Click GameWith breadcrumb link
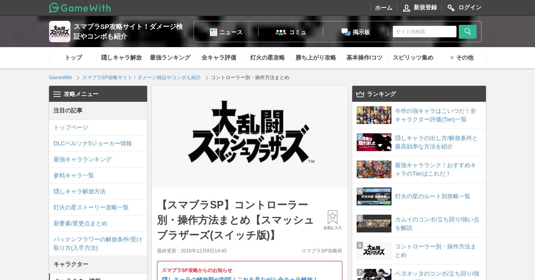The image size is (535, 280). [x=61, y=77]
